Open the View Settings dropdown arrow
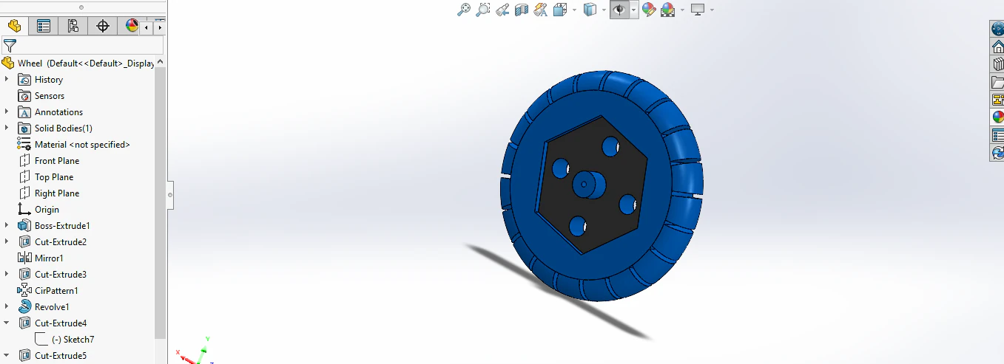The image size is (1004, 364). [712, 10]
